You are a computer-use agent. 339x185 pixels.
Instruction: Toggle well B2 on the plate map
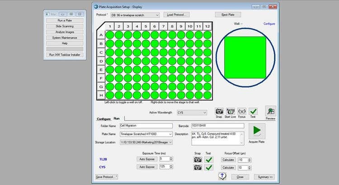pos(119,44)
